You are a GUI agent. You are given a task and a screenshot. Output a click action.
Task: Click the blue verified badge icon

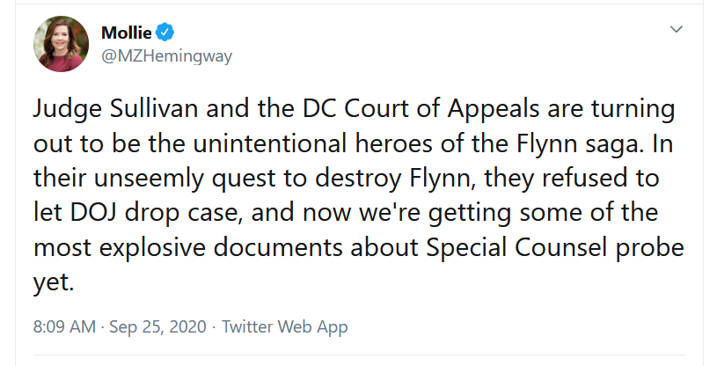[x=165, y=33]
